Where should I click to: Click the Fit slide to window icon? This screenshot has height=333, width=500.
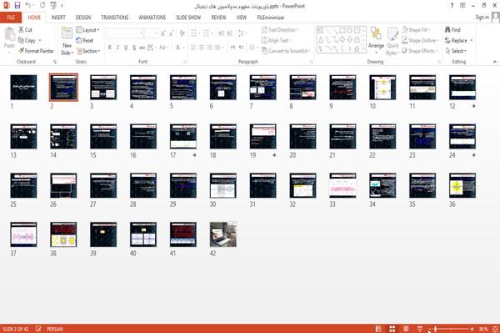click(495, 329)
